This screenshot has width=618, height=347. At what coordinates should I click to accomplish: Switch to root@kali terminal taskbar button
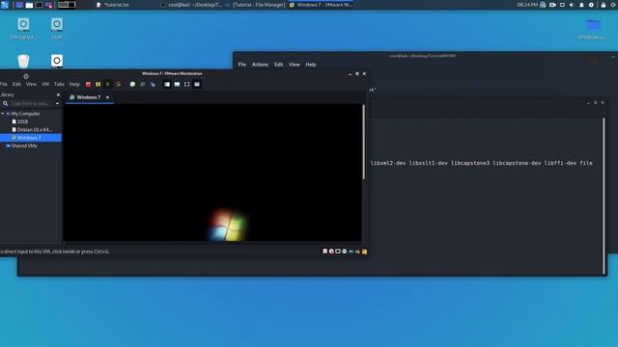(191, 5)
